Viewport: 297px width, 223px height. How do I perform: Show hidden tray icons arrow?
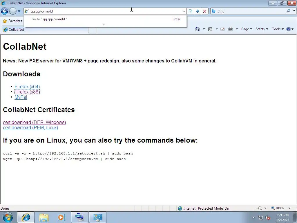click(253, 217)
